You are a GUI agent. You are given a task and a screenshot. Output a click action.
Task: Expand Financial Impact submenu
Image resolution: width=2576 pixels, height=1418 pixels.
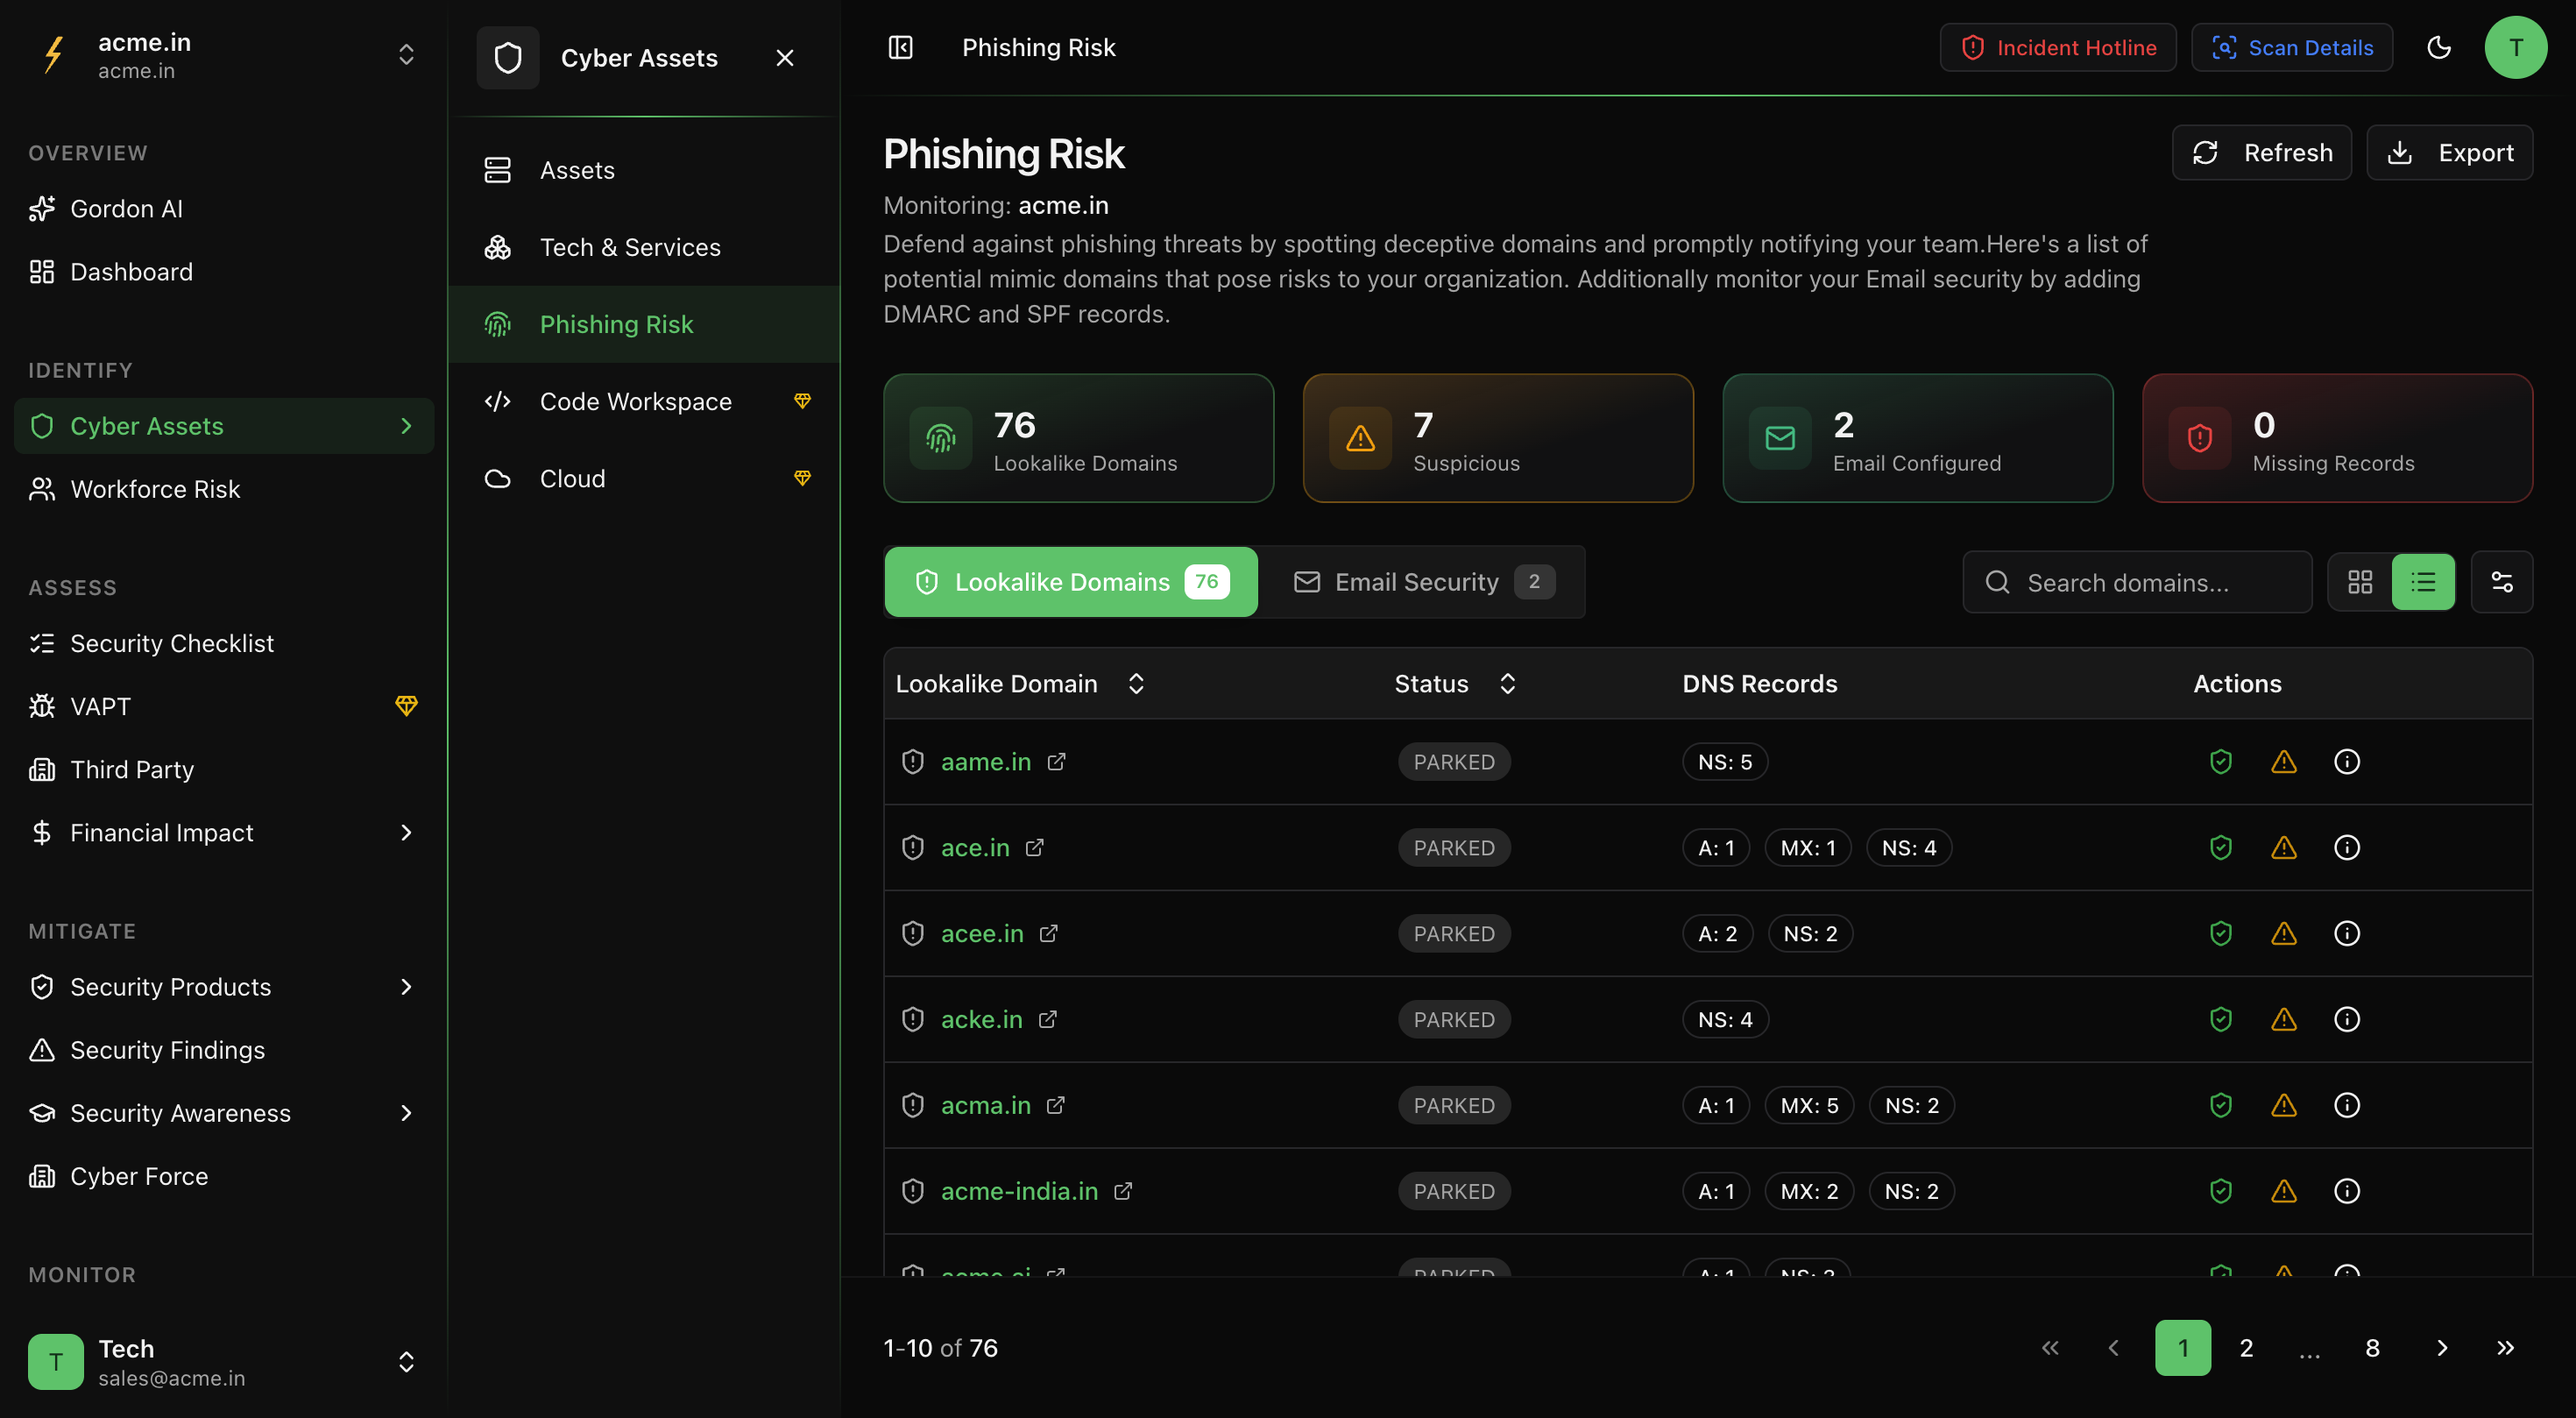click(405, 833)
